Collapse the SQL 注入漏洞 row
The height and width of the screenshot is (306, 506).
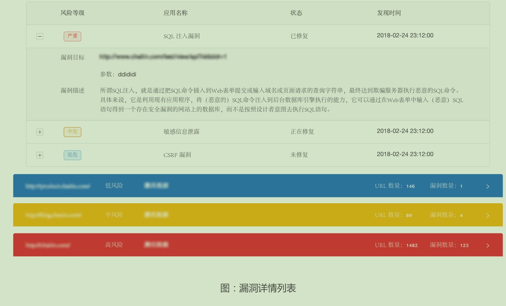coord(40,37)
